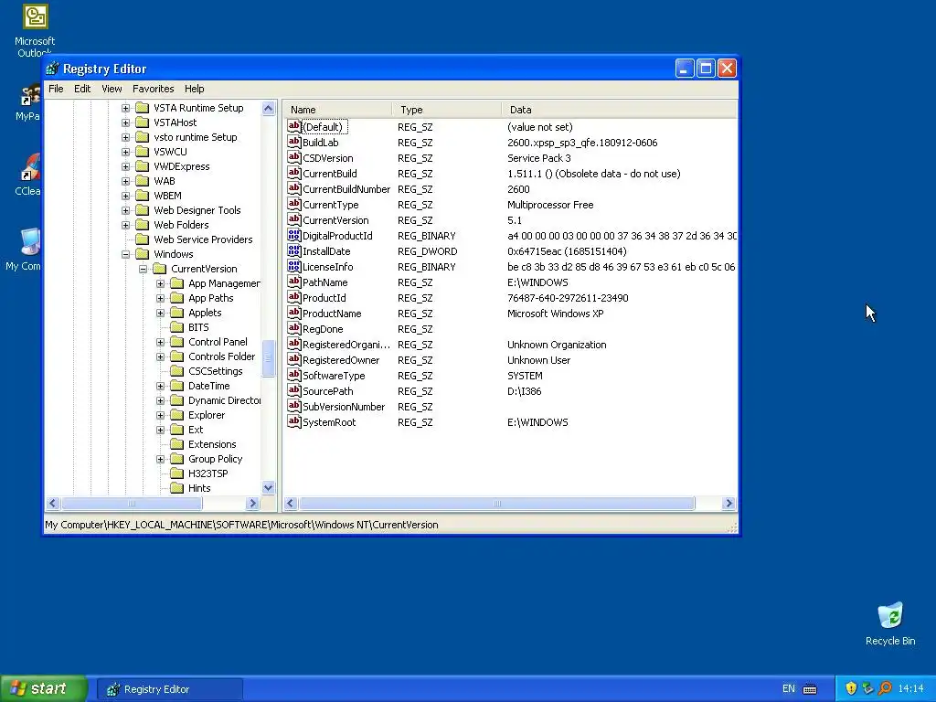Click tree pane scroll up arrow
Image resolution: width=936 pixels, height=702 pixels.
pyautogui.click(x=268, y=108)
